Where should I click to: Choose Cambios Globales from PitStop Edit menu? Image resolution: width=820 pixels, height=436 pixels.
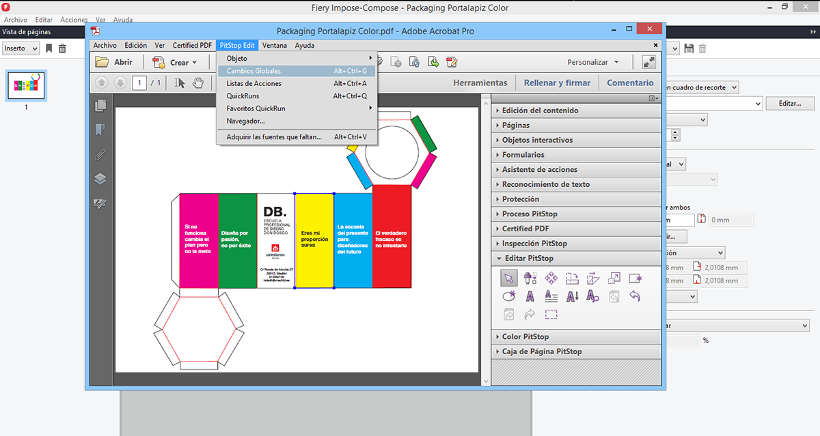click(x=254, y=71)
